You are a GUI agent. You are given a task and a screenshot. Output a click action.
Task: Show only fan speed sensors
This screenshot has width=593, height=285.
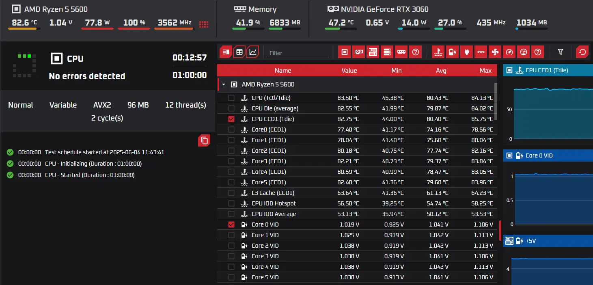tap(495, 52)
